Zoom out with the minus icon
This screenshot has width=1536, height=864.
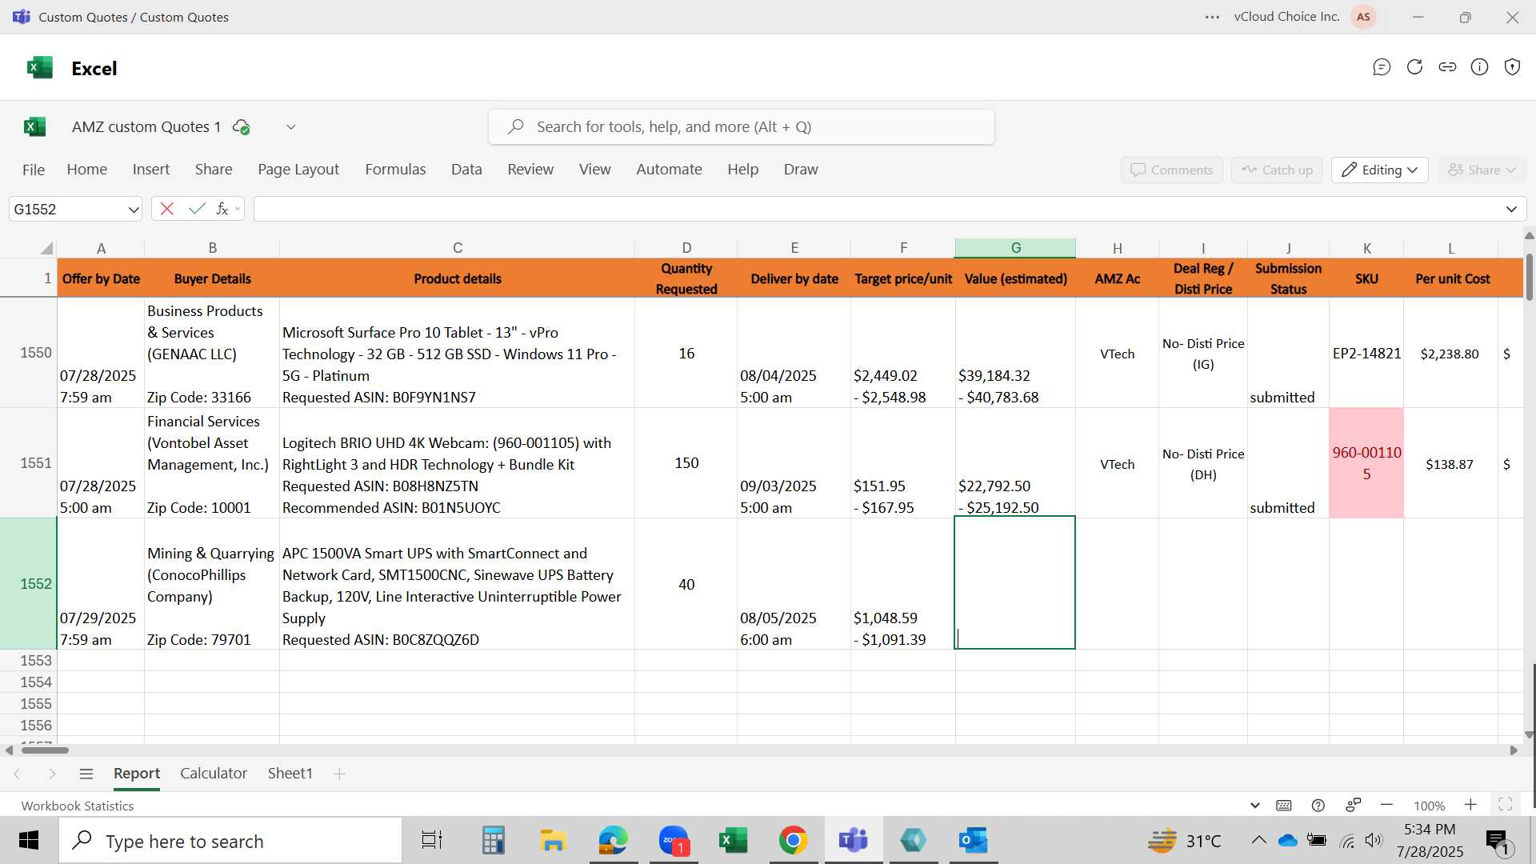pos(1387,805)
